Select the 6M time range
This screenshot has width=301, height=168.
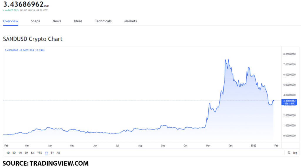[33, 153]
